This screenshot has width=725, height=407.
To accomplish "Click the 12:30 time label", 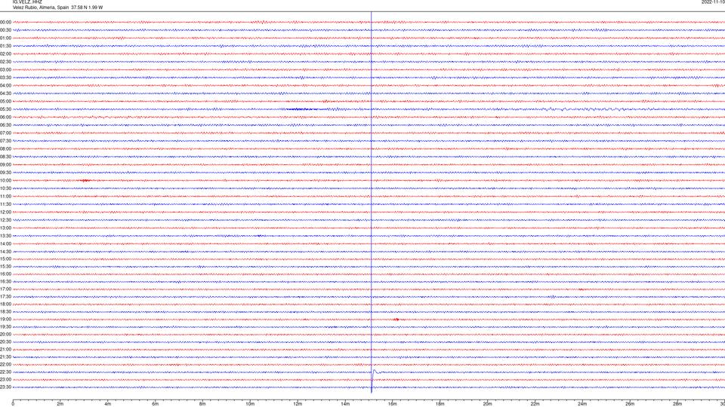I will (x=5, y=220).
